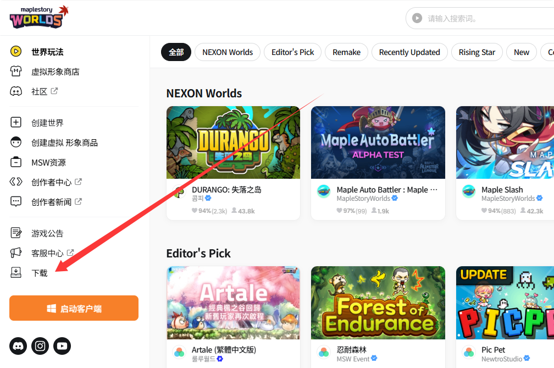554x368 pixels.
Task: Click the 社区 Discord icon in sidebar
Action: [16, 91]
